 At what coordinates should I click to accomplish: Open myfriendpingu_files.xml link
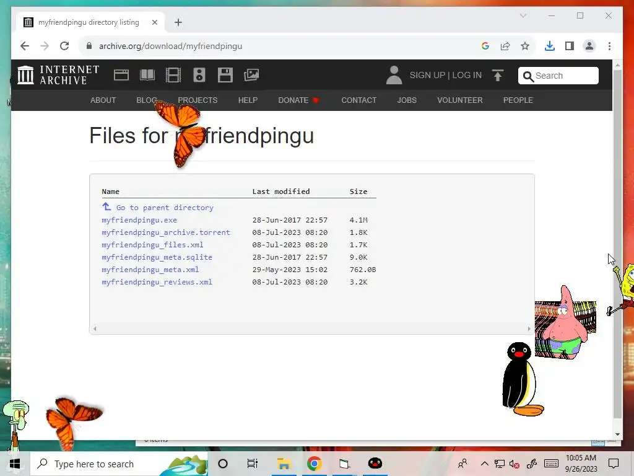click(x=152, y=245)
